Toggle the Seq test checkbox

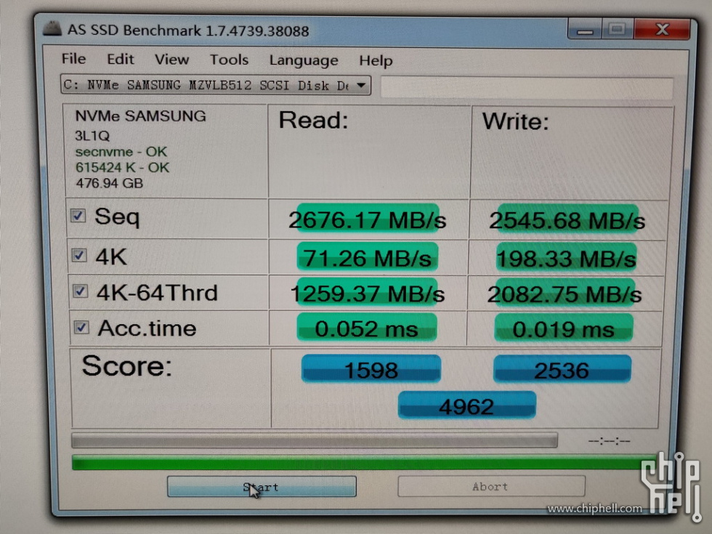click(78, 215)
